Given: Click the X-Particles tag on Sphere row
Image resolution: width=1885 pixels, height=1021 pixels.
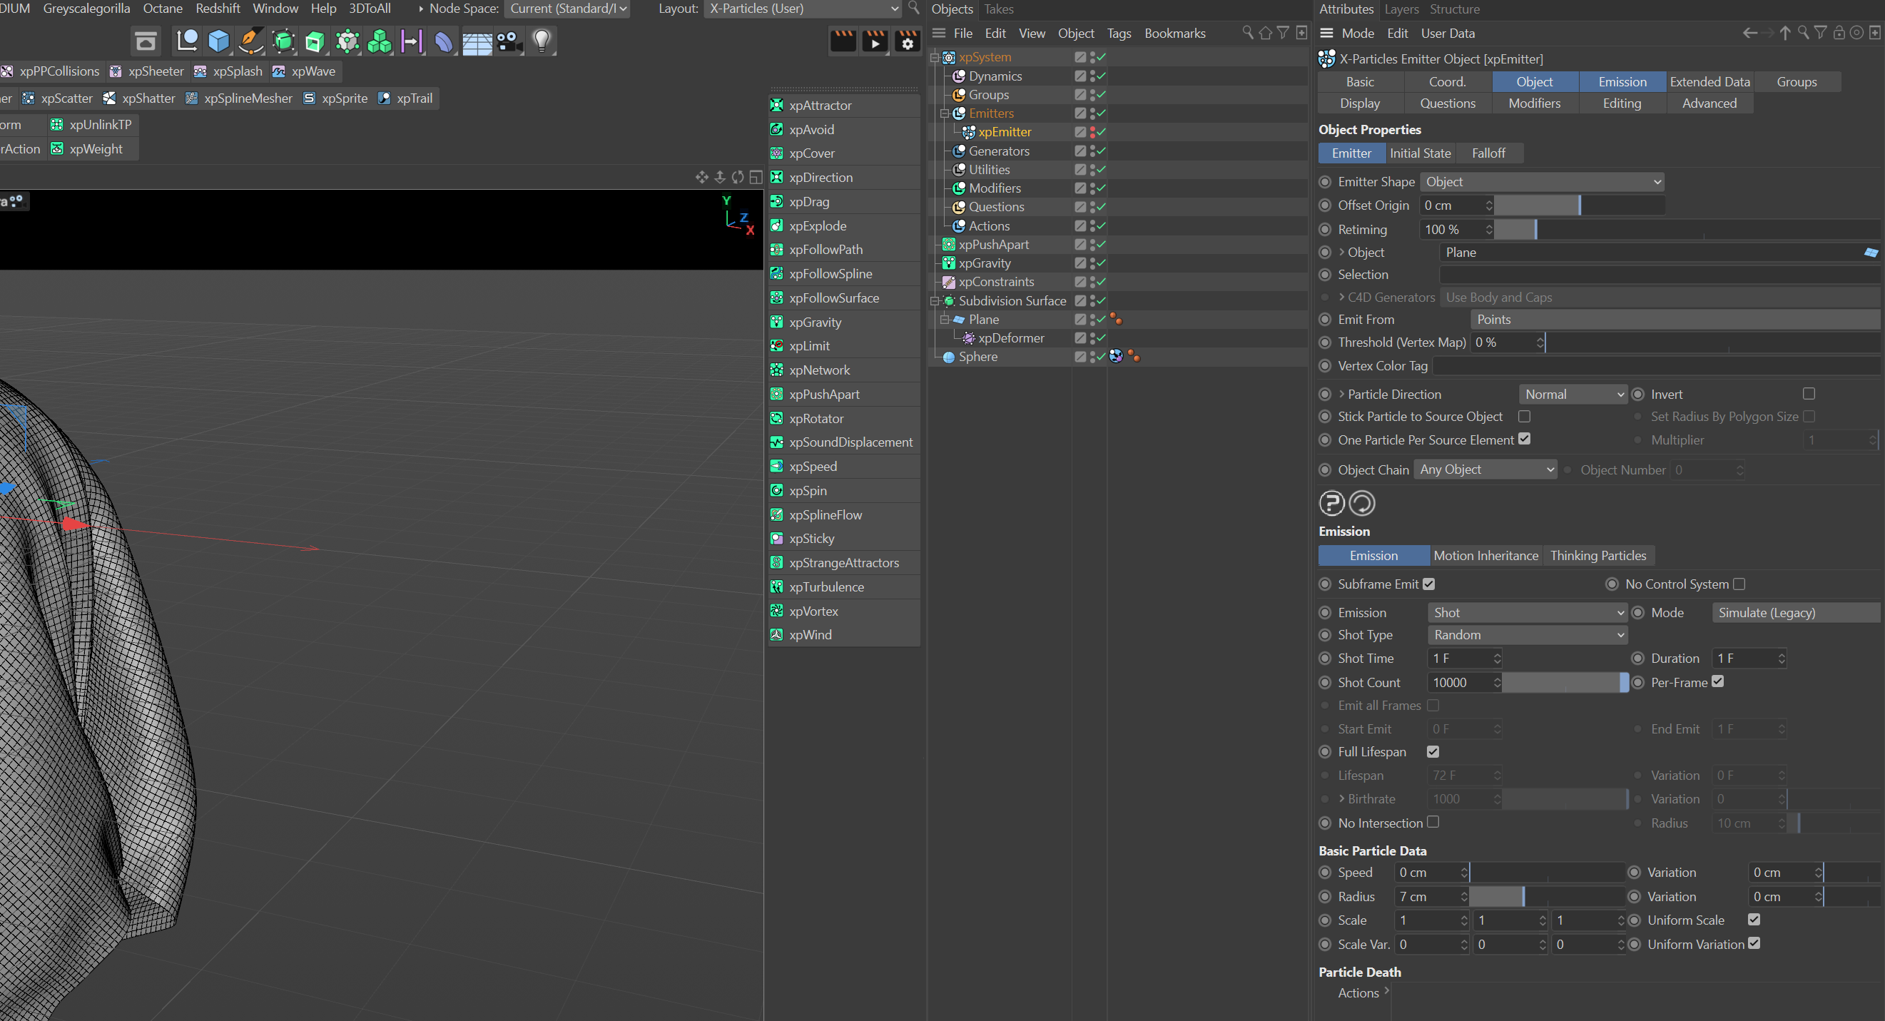Looking at the screenshot, I should tap(1116, 357).
